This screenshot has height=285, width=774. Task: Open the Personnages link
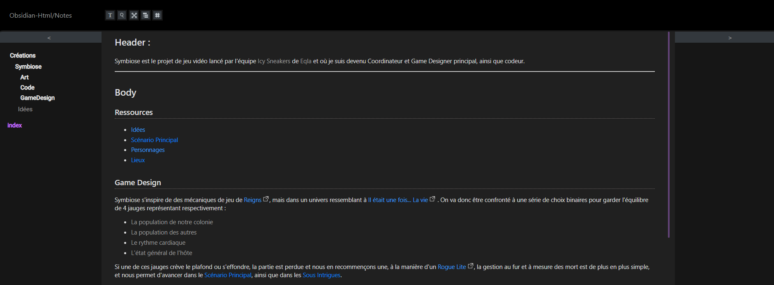click(148, 150)
